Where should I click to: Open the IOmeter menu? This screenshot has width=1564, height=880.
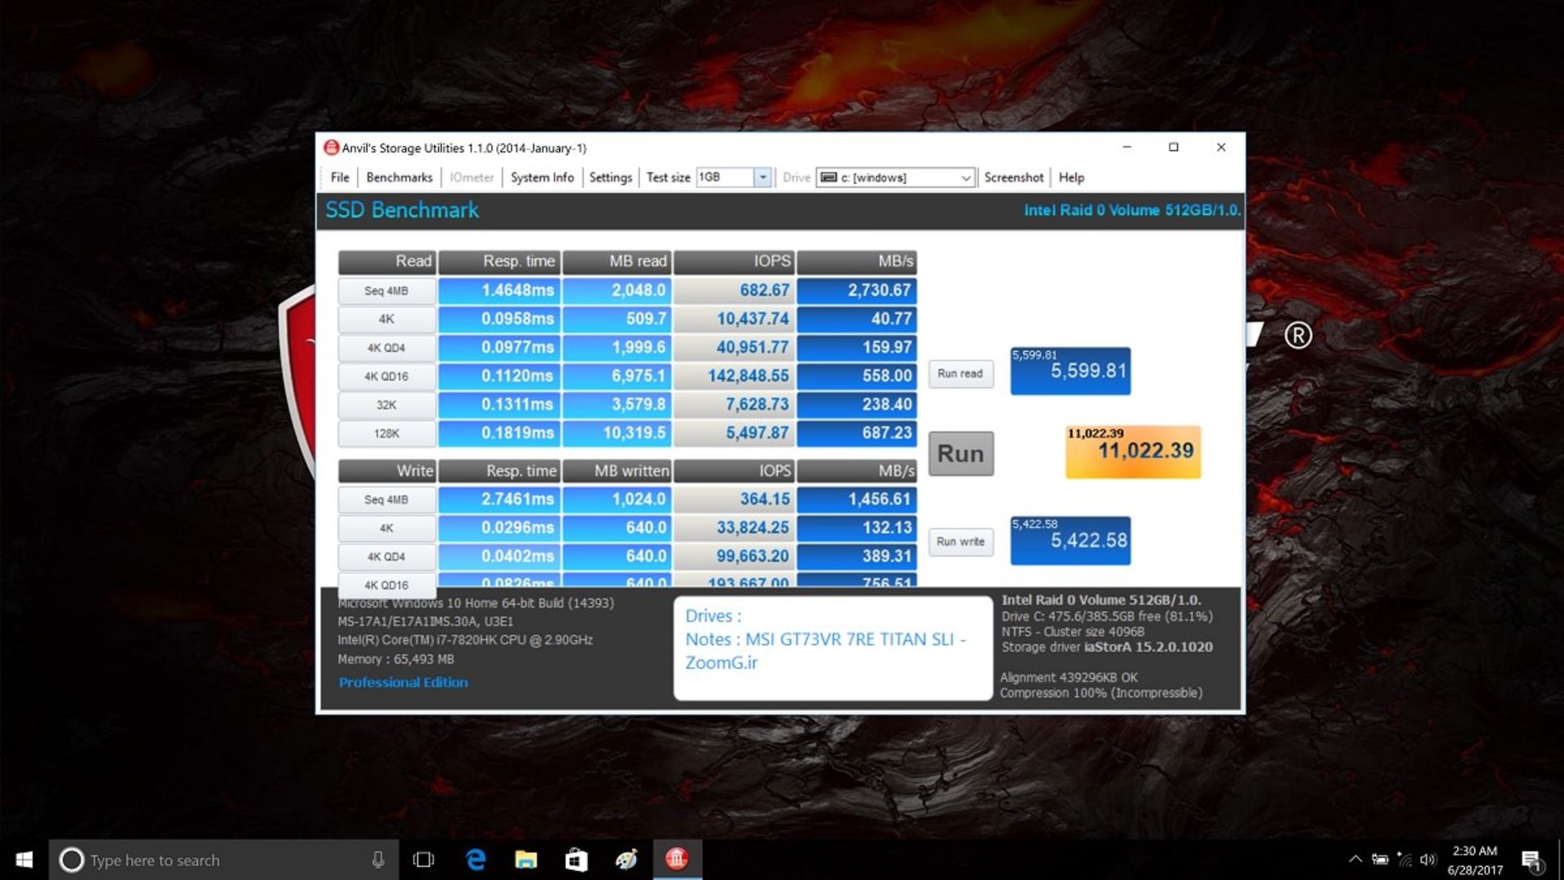pos(472,177)
